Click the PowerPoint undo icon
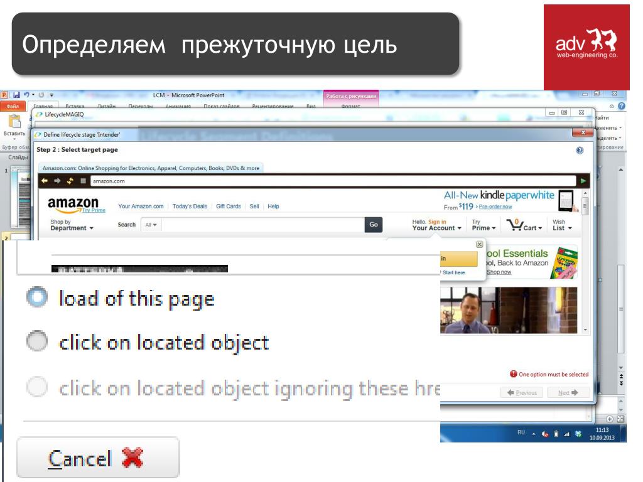 click(26, 95)
